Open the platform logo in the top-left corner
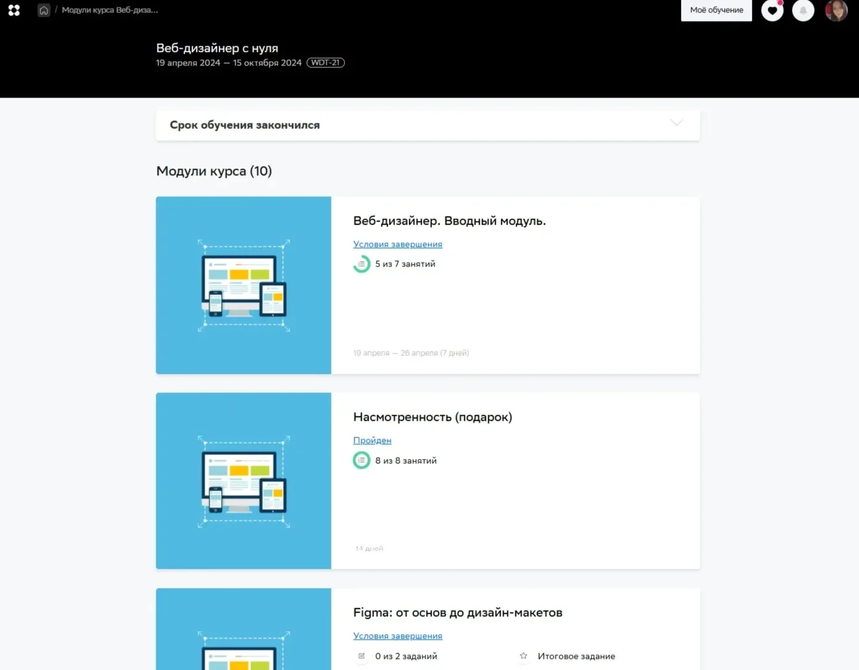Viewport: 859px width, 670px height. pos(14,10)
